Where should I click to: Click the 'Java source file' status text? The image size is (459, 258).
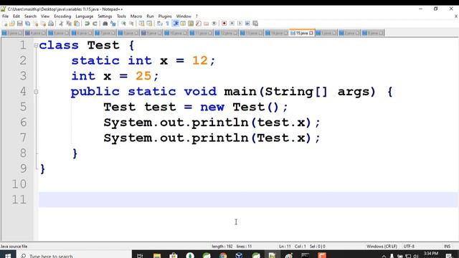pos(14,247)
